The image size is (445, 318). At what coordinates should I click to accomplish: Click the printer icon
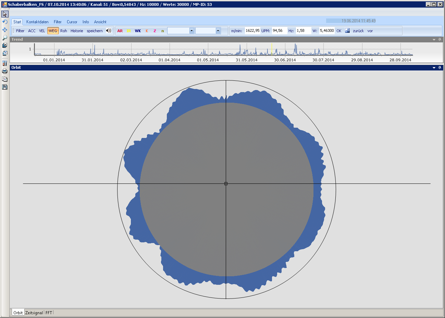coord(5,71)
